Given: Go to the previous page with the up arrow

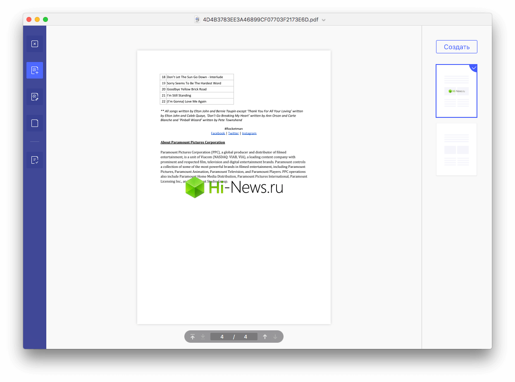Looking at the screenshot, I should (265, 337).
